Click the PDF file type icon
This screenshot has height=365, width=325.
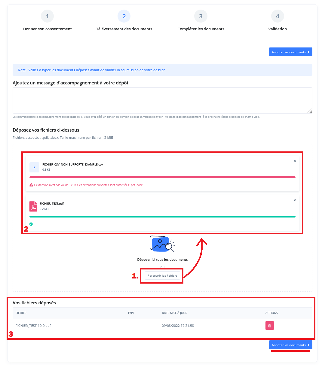click(x=33, y=206)
